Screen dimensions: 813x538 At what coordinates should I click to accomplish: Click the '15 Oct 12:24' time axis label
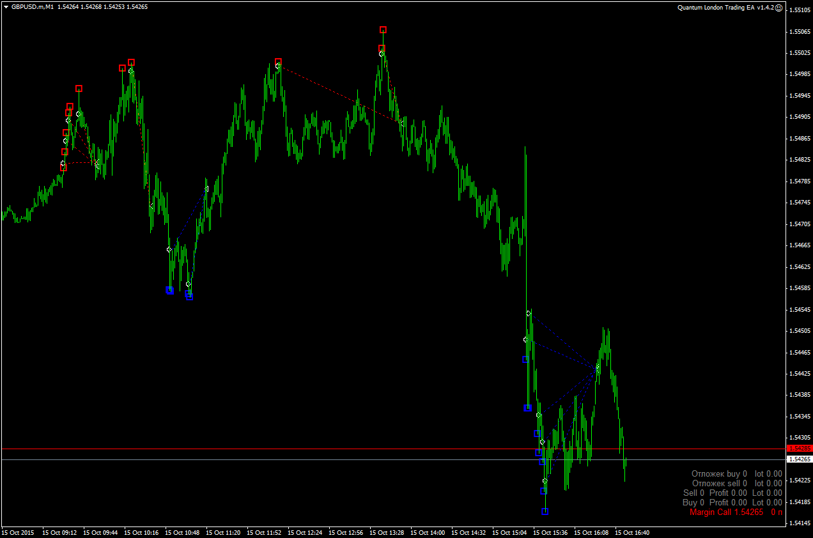(304, 532)
